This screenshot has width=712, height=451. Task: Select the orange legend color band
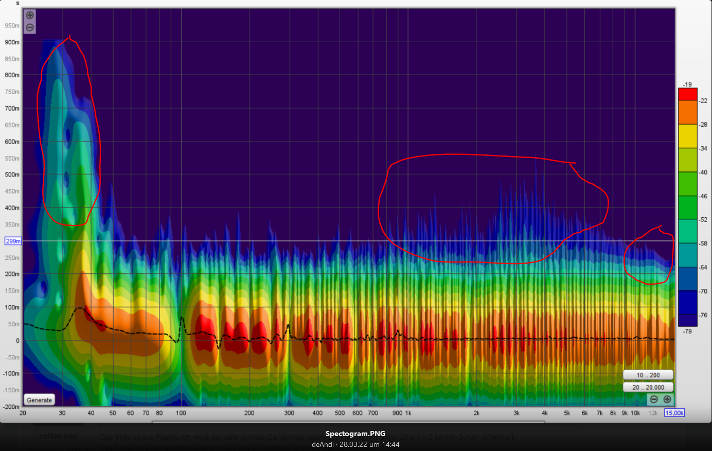[687, 112]
